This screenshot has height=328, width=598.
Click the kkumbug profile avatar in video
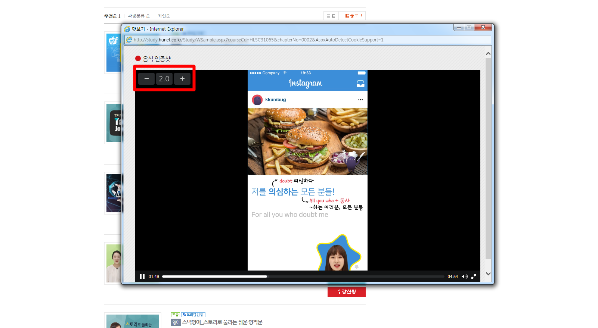click(x=257, y=100)
